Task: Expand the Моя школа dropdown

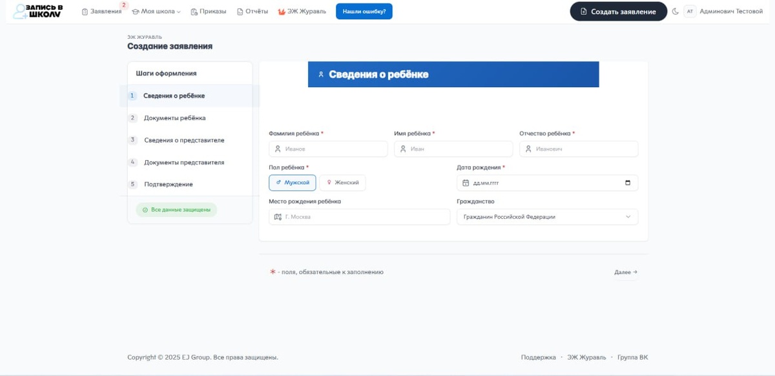Action: coord(156,12)
